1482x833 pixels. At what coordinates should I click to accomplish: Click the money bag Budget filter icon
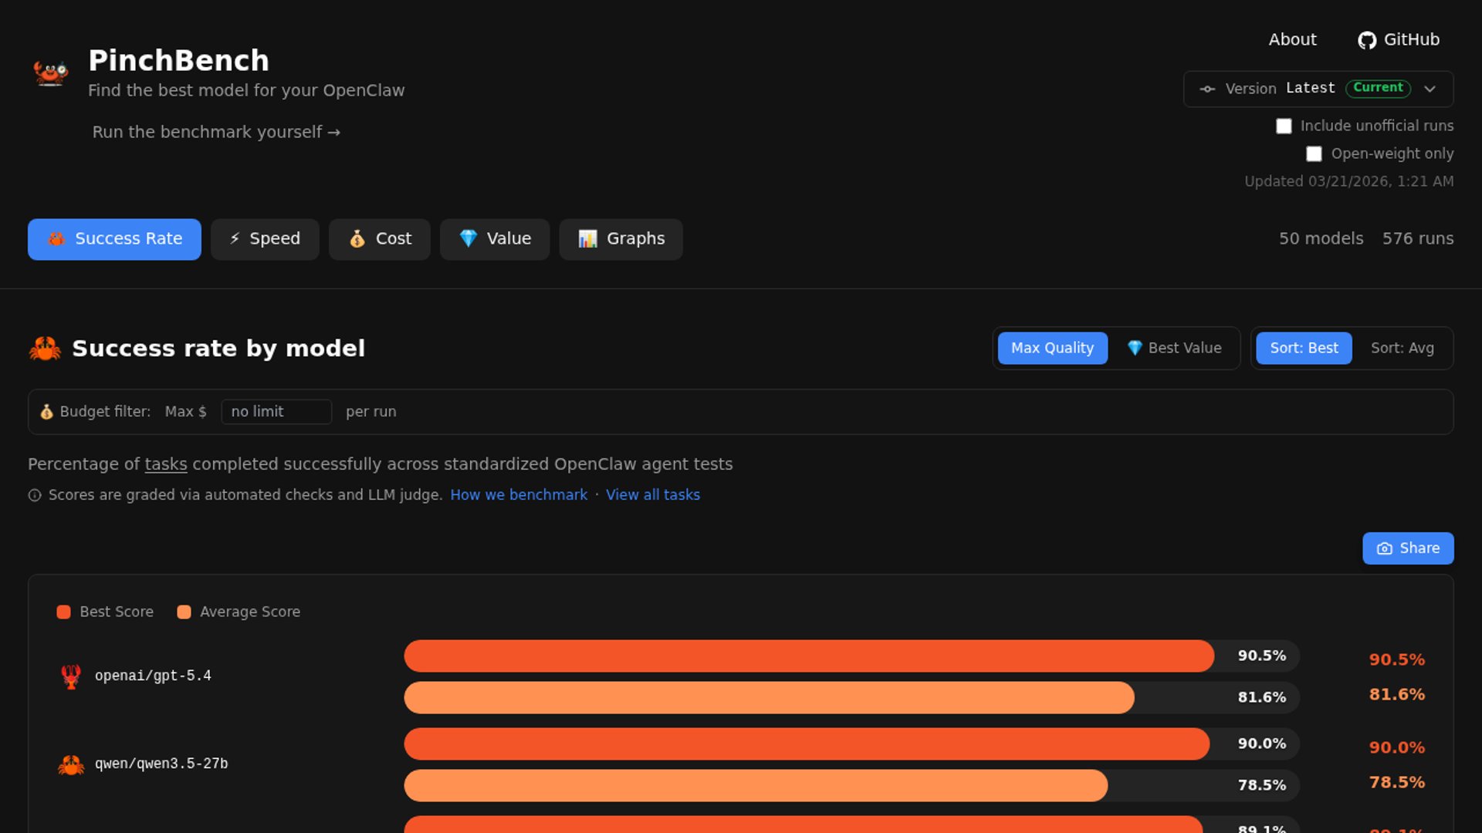click(x=46, y=412)
